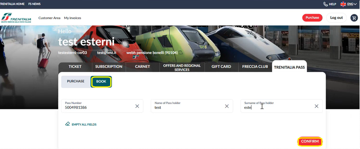Click the Confirm button
Screen dimensions: 360x149
coord(310,141)
